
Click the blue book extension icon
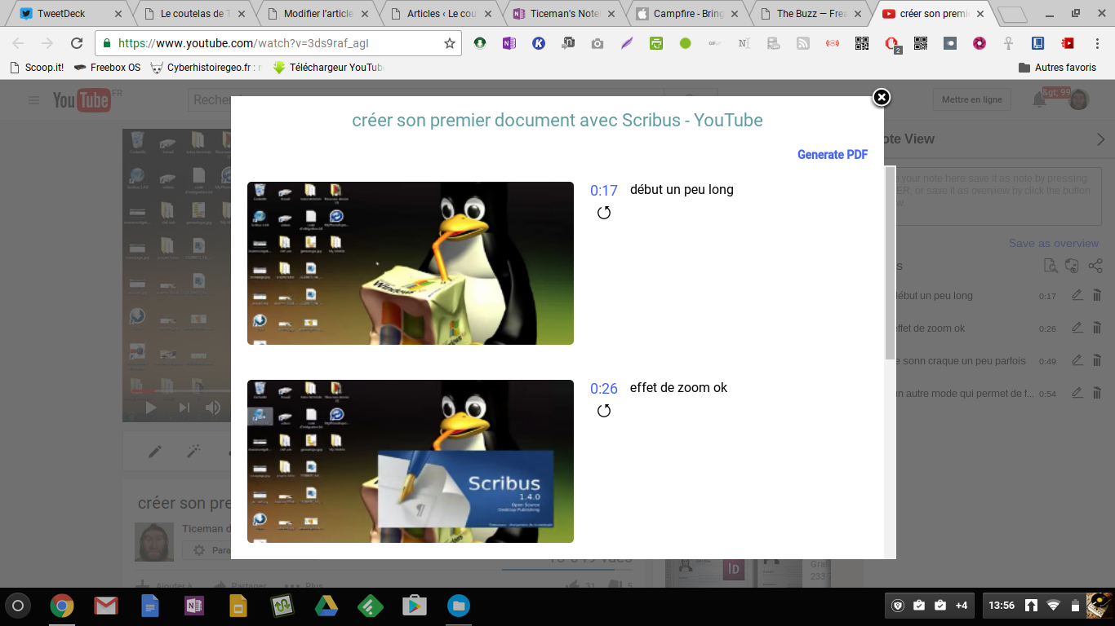coord(1038,43)
